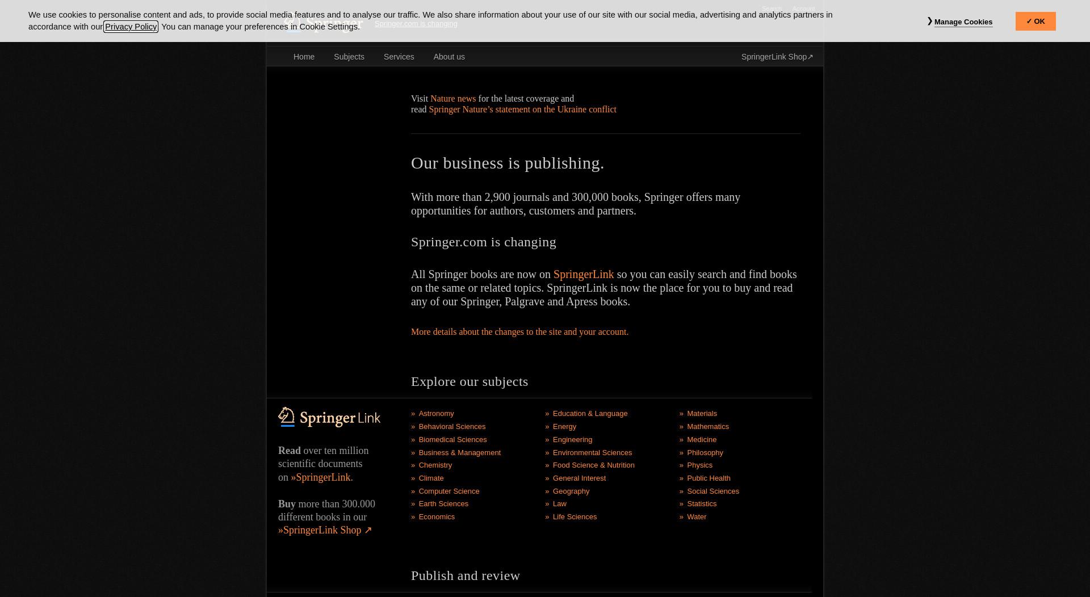Read Springer Nature's Ukraine conflict statement
This screenshot has width=1090, height=597.
point(522,110)
